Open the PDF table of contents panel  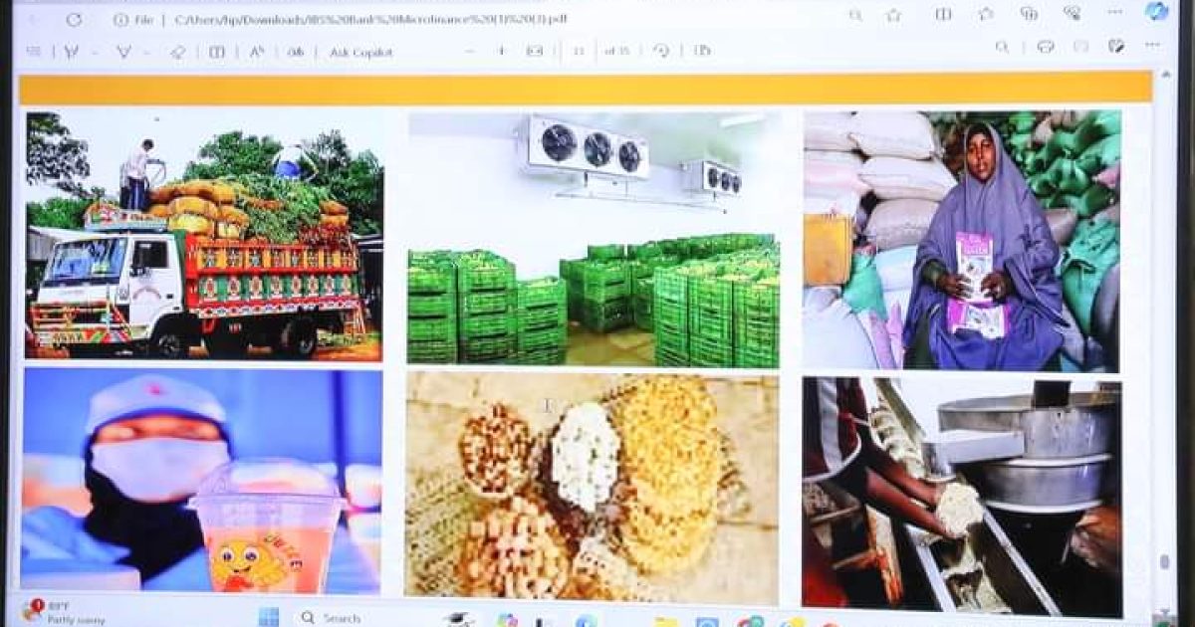[34, 52]
